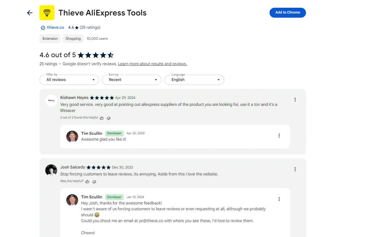
Task: Select the Shopping category chip
Action: [x=73, y=39]
